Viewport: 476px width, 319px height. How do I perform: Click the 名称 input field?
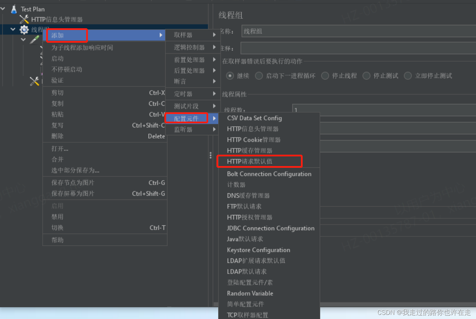(358, 31)
